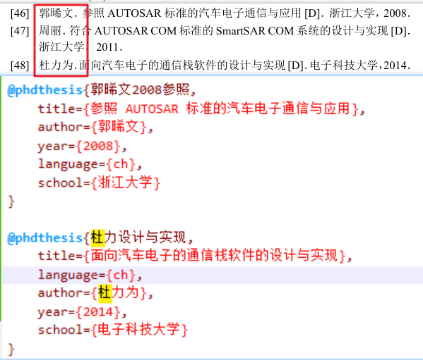Click year value 2008
The height and width of the screenshot is (360, 423).
(98, 146)
